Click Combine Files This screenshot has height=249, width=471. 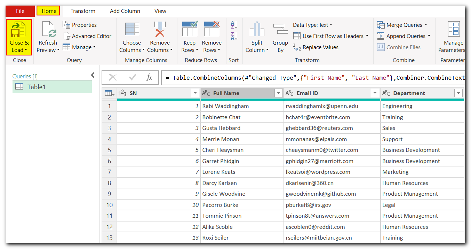(x=399, y=47)
